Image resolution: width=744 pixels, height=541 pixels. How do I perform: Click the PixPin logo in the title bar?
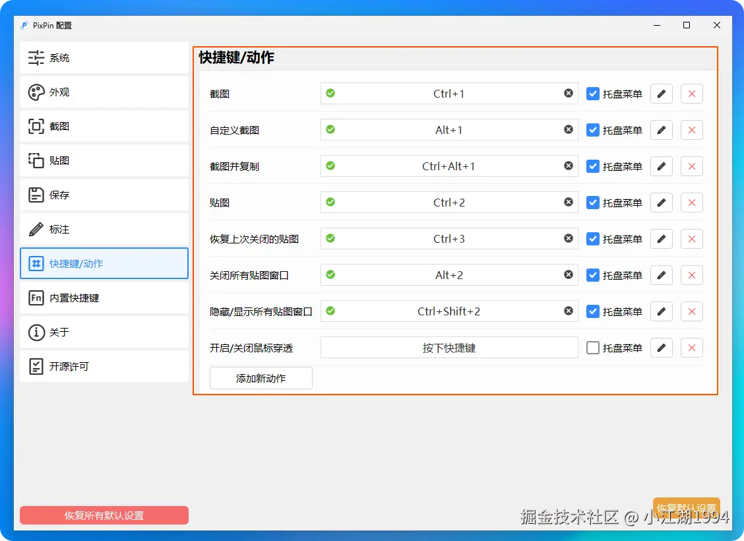[x=24, y=25]
